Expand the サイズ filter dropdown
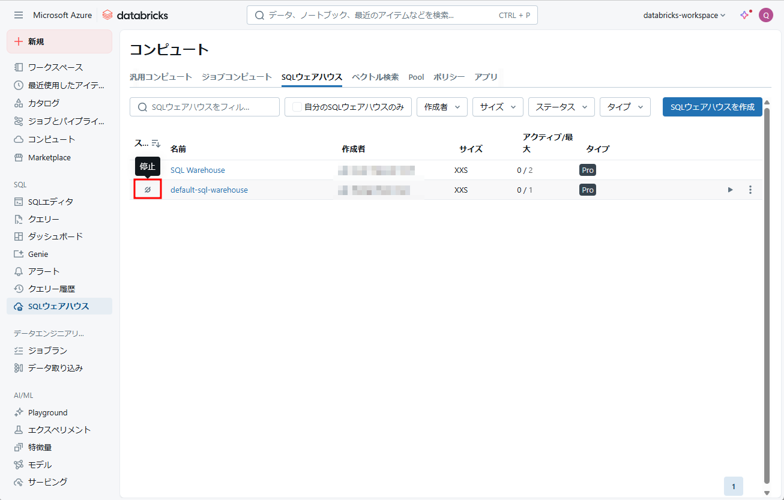This screenshot has width=784, height=500. pos(498,107)
